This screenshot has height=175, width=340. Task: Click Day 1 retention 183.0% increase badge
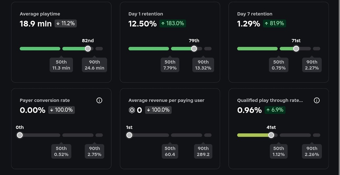[x=173, y=23]
